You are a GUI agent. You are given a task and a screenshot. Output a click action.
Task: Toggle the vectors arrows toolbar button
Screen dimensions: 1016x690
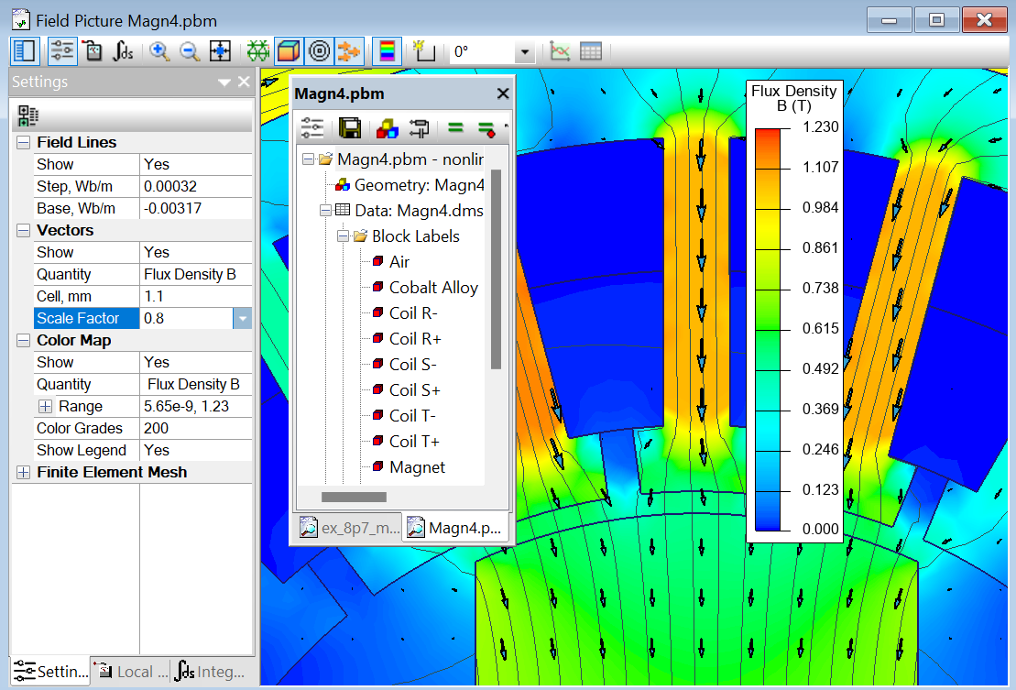348,51
